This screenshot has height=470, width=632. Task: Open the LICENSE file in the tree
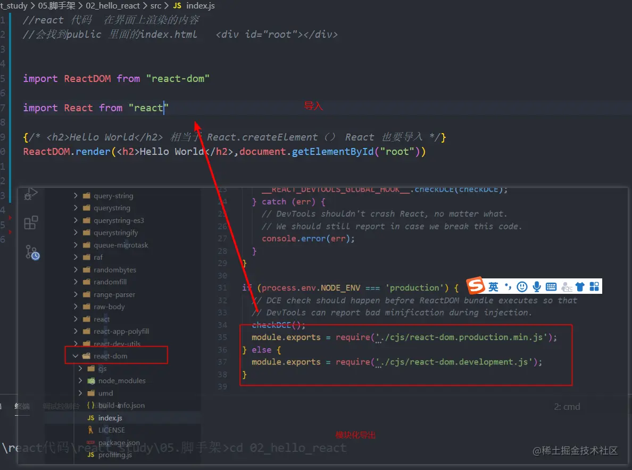coord(122,430)
